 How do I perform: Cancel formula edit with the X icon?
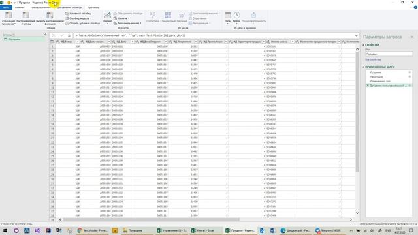(x=54, y=35)
